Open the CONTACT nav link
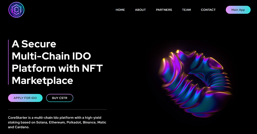The height and width of the screenshot is (134, 257). click(x=208, y=10)
